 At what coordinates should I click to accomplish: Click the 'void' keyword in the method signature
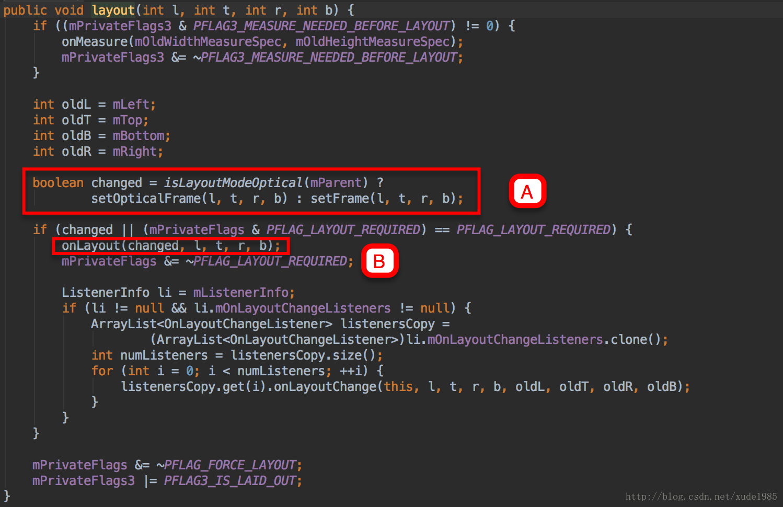tap(69, 10)
